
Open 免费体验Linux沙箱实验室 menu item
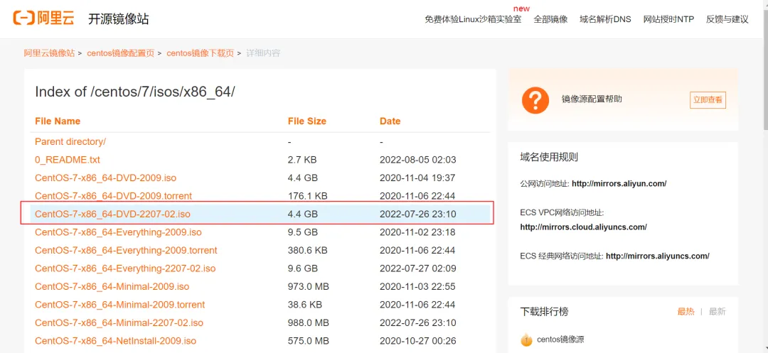(473, 20)
